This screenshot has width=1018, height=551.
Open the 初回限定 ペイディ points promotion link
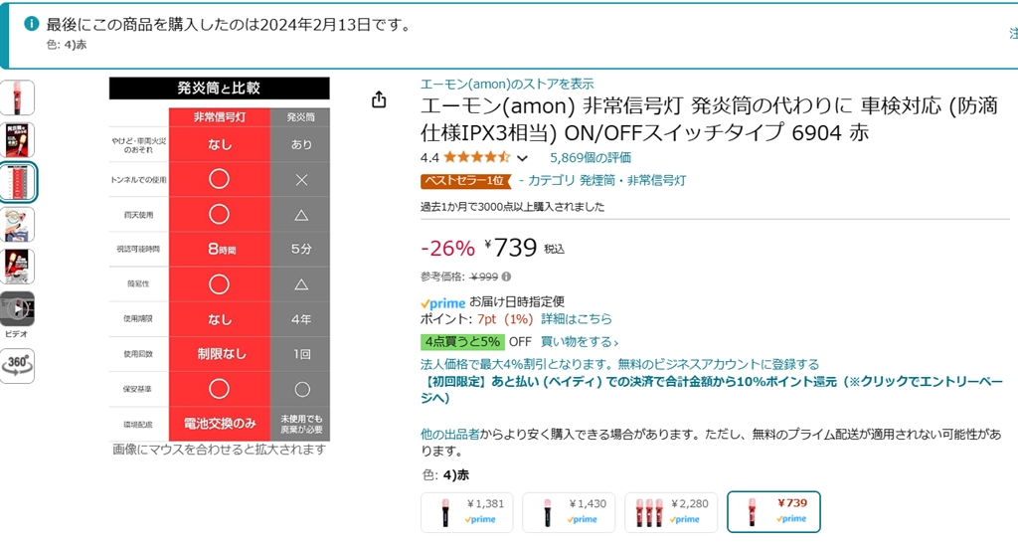tap(712, 389)
